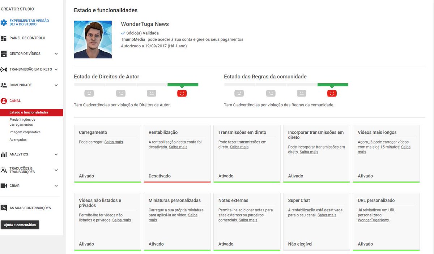Screen dimensions: 434x254
Task: Click the green bar of Regras da comunidade status
Action: coord(333,85)
